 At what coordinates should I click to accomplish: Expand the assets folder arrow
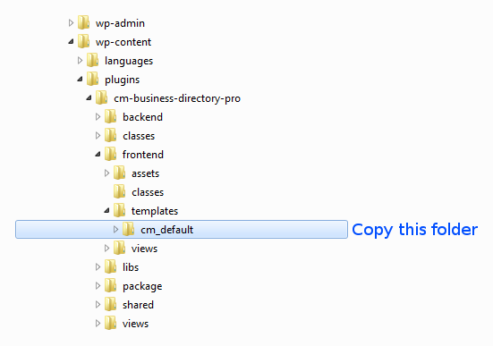tap(106, 173)
